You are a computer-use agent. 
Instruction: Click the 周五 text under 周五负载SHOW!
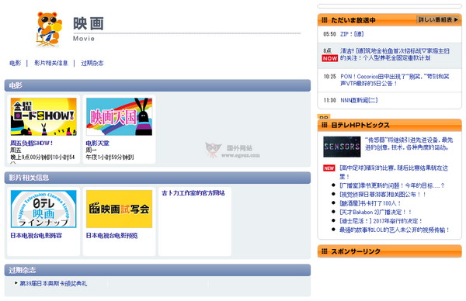(x=16, y=150)
